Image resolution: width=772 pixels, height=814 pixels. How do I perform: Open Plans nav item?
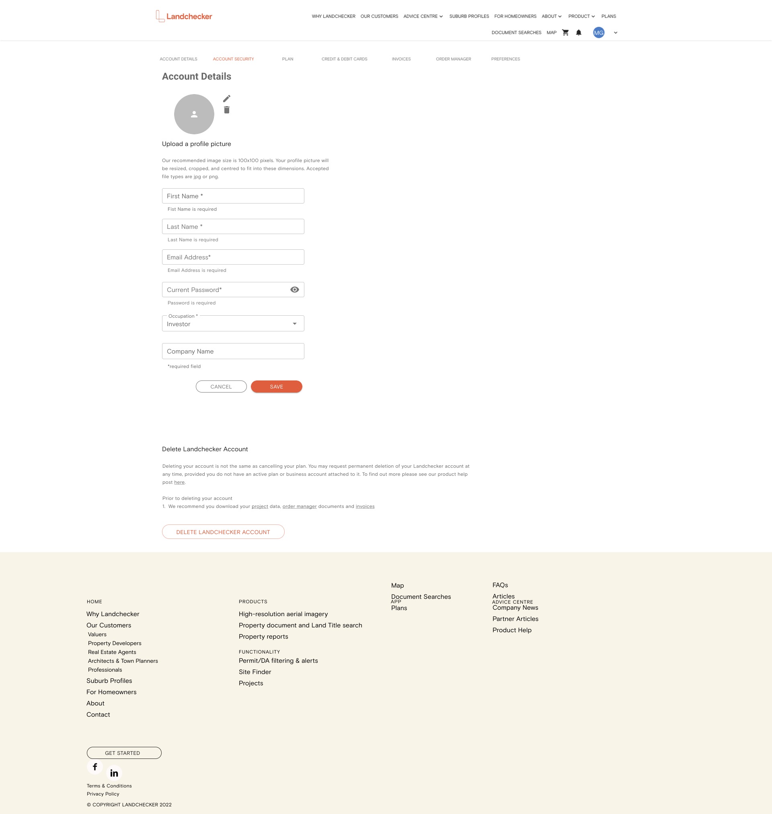click(609, 16)
